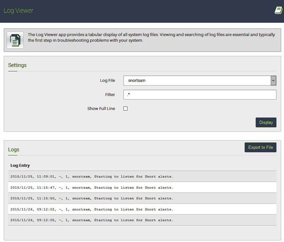Click the Filter label
The height and width of the screenshot is (242, 284).
(110, 94)
